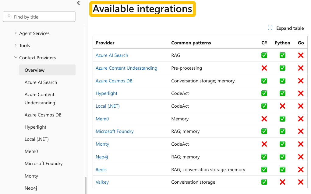Click C# checkmark in Microsoft Foundry row

coord(264,131)
